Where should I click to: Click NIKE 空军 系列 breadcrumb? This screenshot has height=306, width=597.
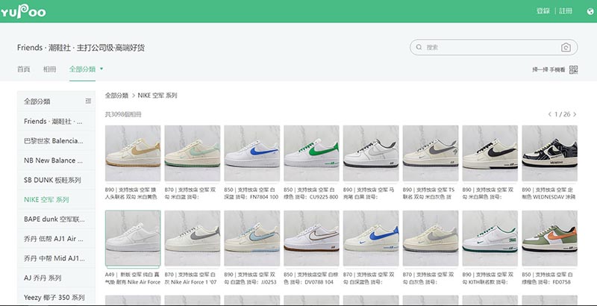pos(157,96)
